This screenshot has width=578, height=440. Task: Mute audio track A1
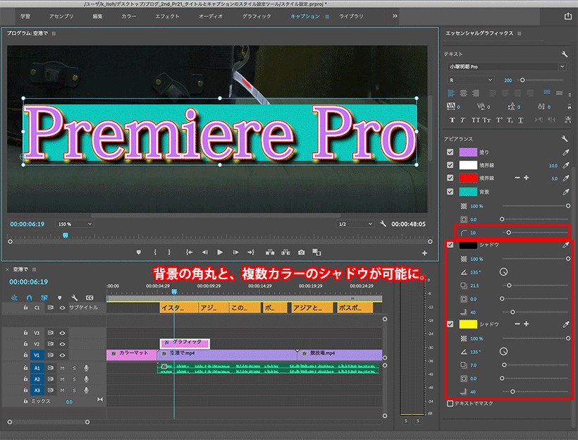(x=62, y=367)
